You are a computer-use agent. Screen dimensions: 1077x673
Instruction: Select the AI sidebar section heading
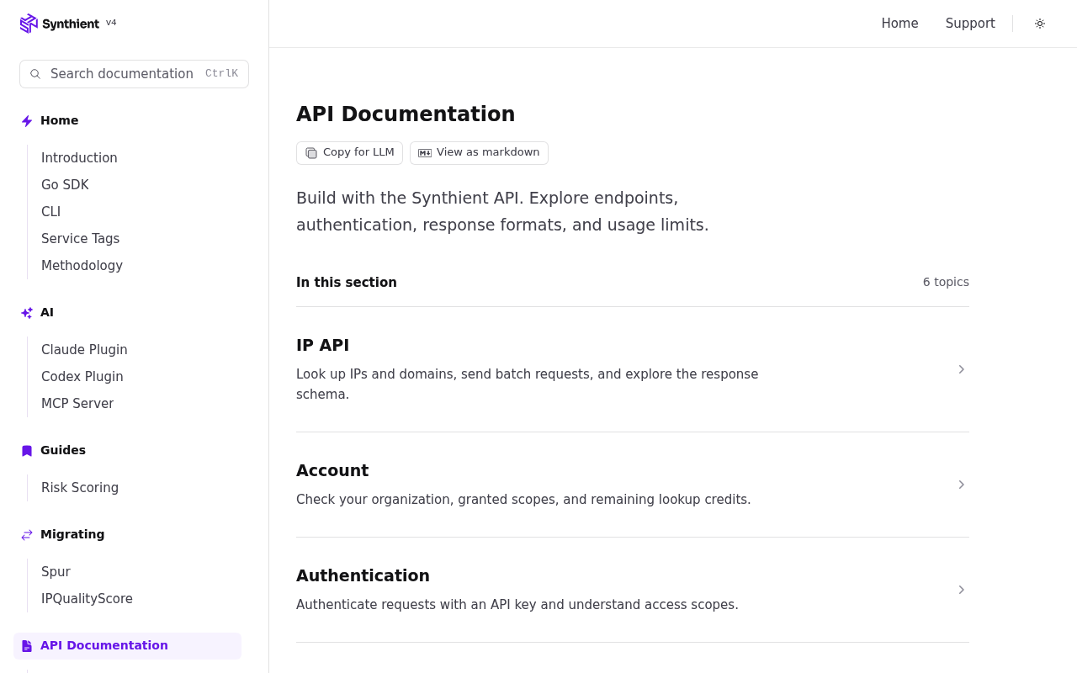pos(47,312)
